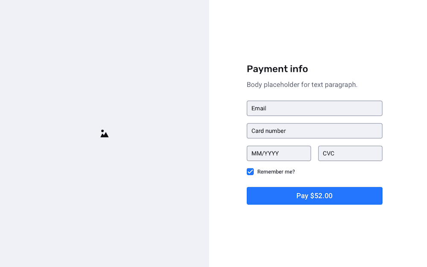Submit payment with Pay $52.00 button
Viewport: 427px width, 267px height.
315,196
